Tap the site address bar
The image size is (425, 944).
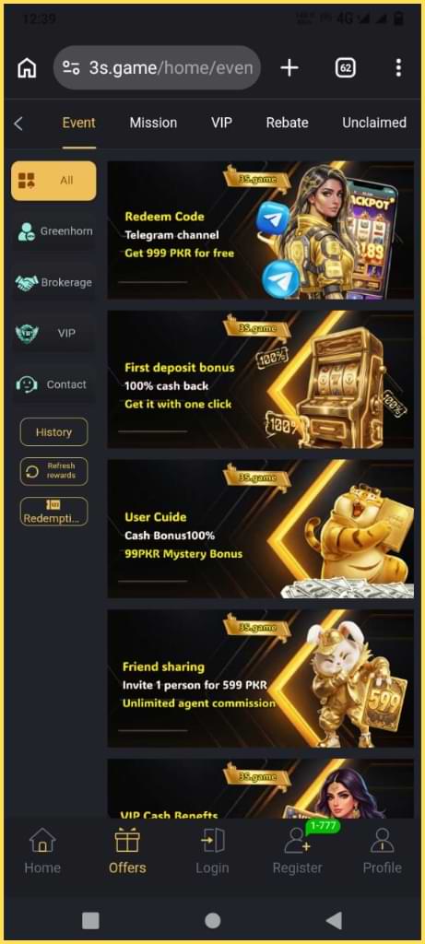pos(157,68)
